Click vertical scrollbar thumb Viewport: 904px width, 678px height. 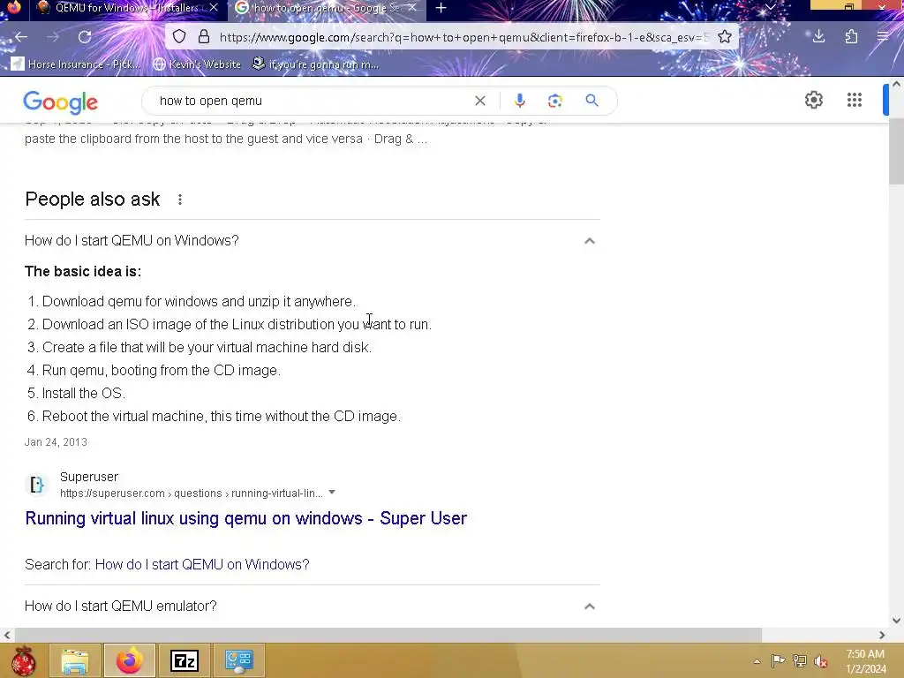(896, 151)
